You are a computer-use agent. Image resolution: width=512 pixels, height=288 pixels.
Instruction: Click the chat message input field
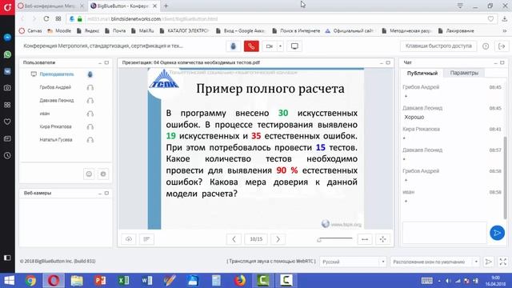point(445,233)
